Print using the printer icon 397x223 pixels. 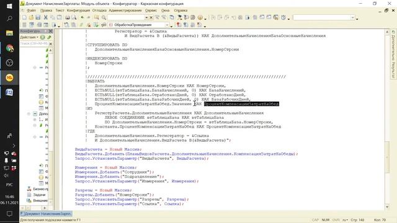coord(68,17)
